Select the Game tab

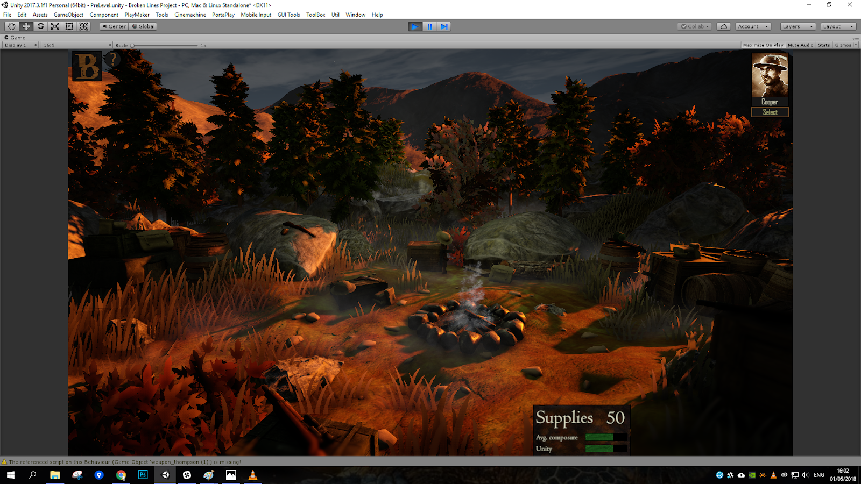[15, 38]
